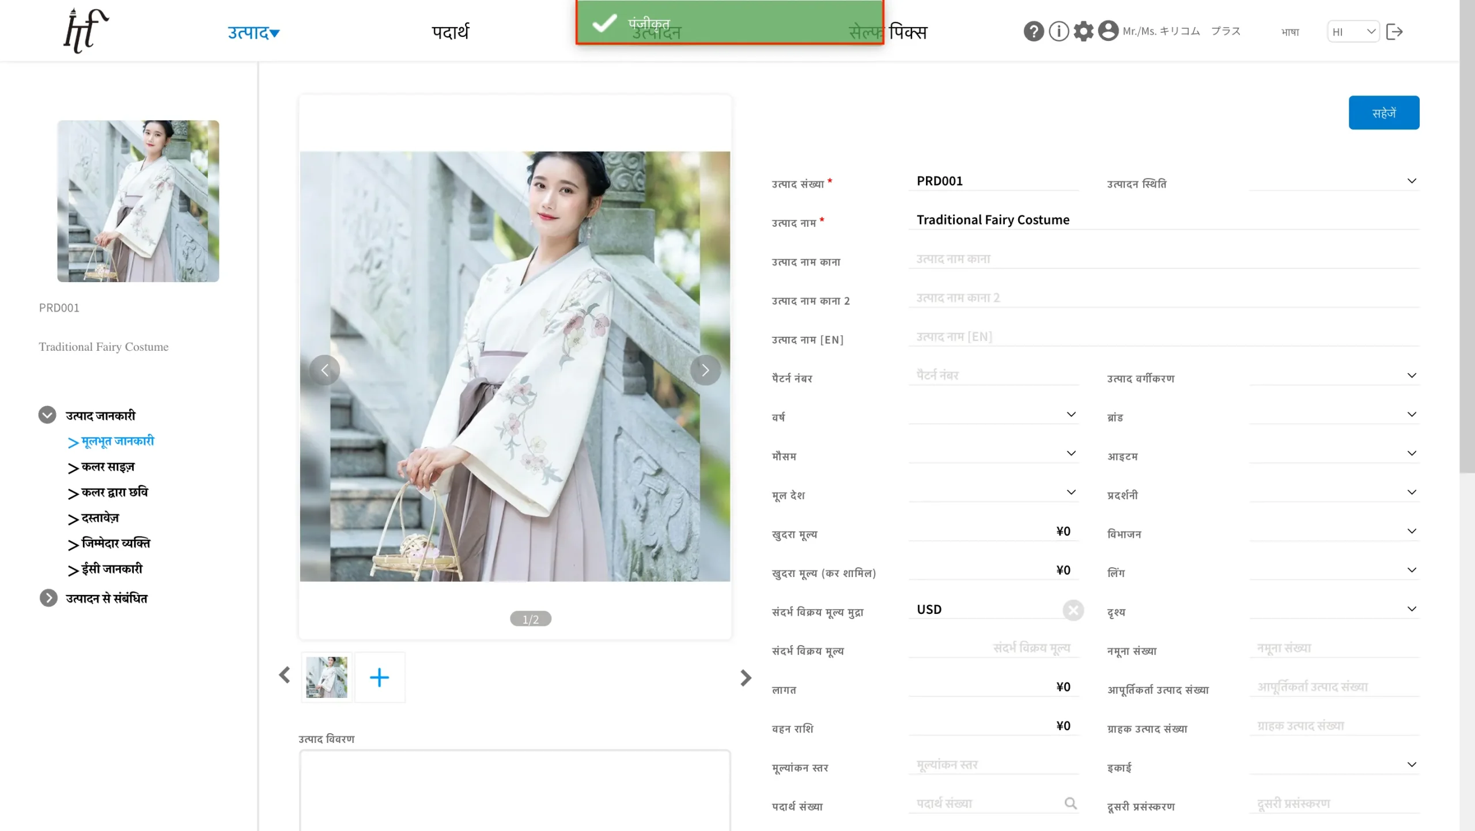Open the मूल देश dropdown

point(994,492)
